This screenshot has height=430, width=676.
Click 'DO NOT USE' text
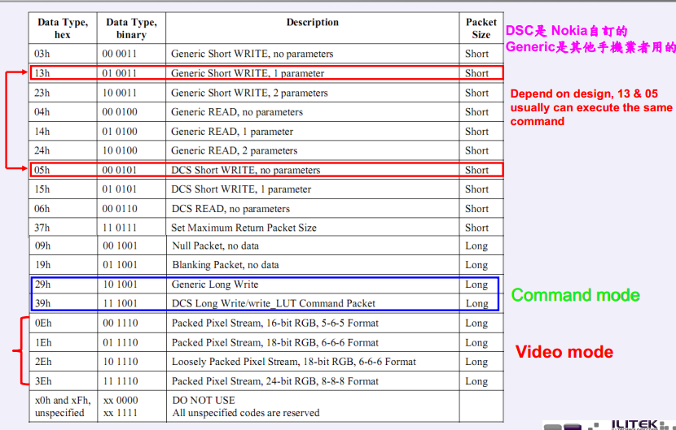pyautogui.click(x=204, y=400)
